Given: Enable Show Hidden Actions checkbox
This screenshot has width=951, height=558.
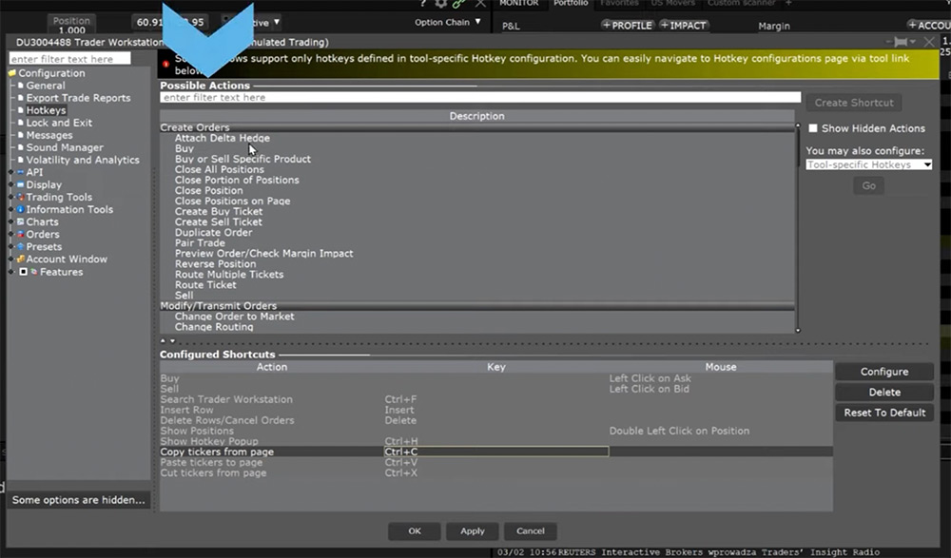Looking at the screenshot, I should tap(813, 128).
